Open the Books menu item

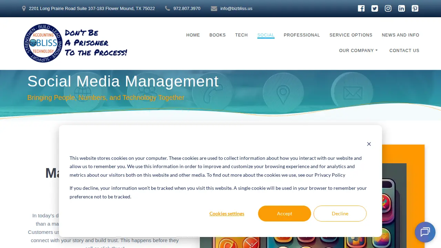point(217,35)
